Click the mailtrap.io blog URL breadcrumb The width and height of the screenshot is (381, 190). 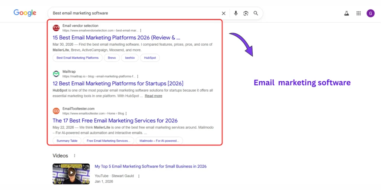point(99,76)
